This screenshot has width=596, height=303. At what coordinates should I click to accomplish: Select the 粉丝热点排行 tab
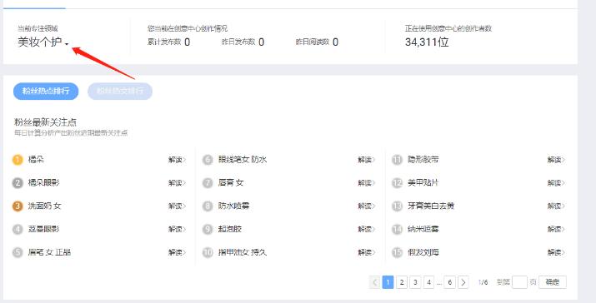tap(46, 91)
